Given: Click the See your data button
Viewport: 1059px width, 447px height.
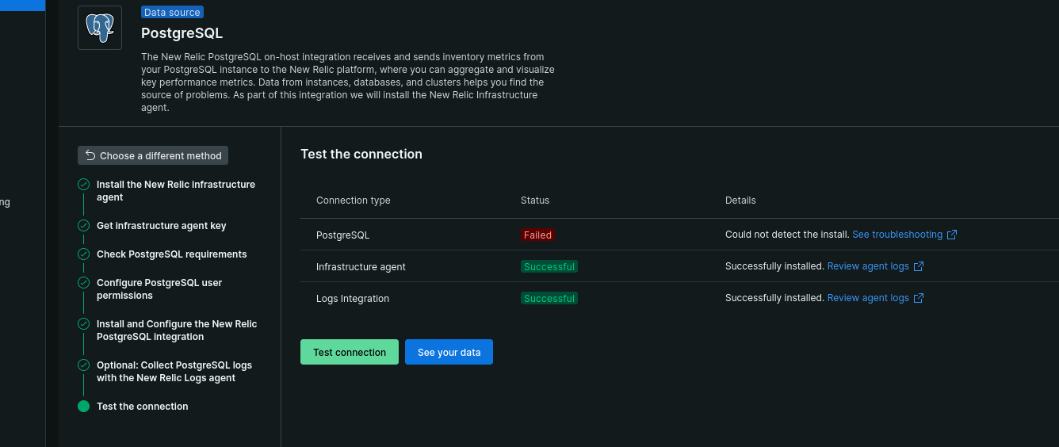Looking at the screenshot, I should (x=449, y=352).
